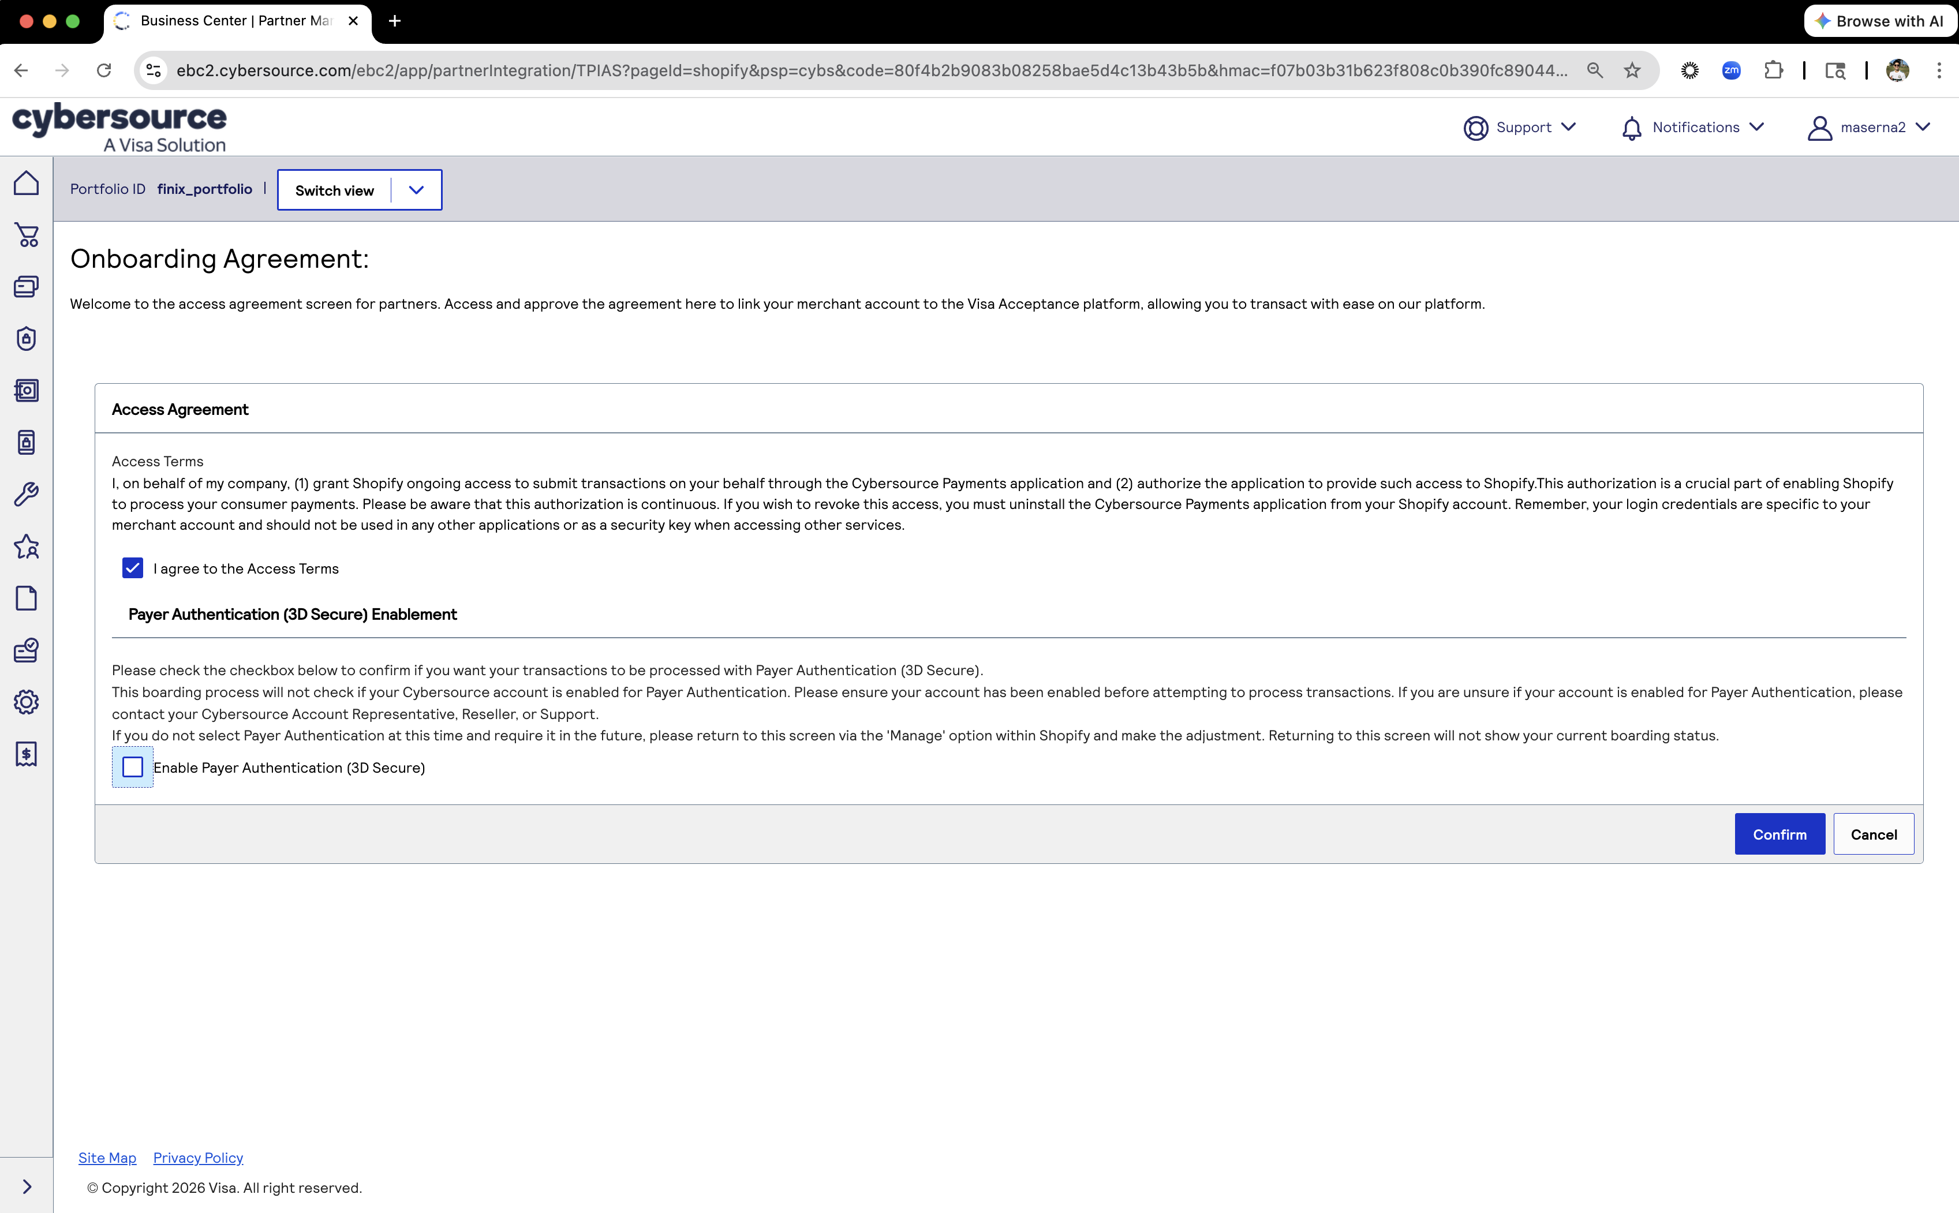Image resolution: width=1959 pixels, height=1213 pixels.
Task: Select the mobile device lock icon
Action: tap(27, 442)
